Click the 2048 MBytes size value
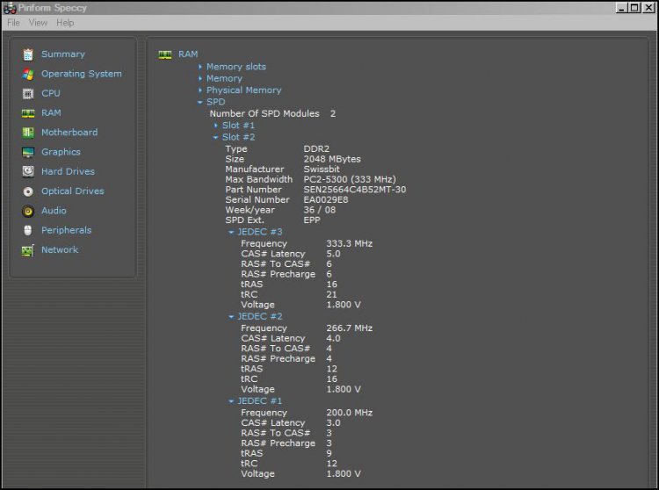 (332, 159)
